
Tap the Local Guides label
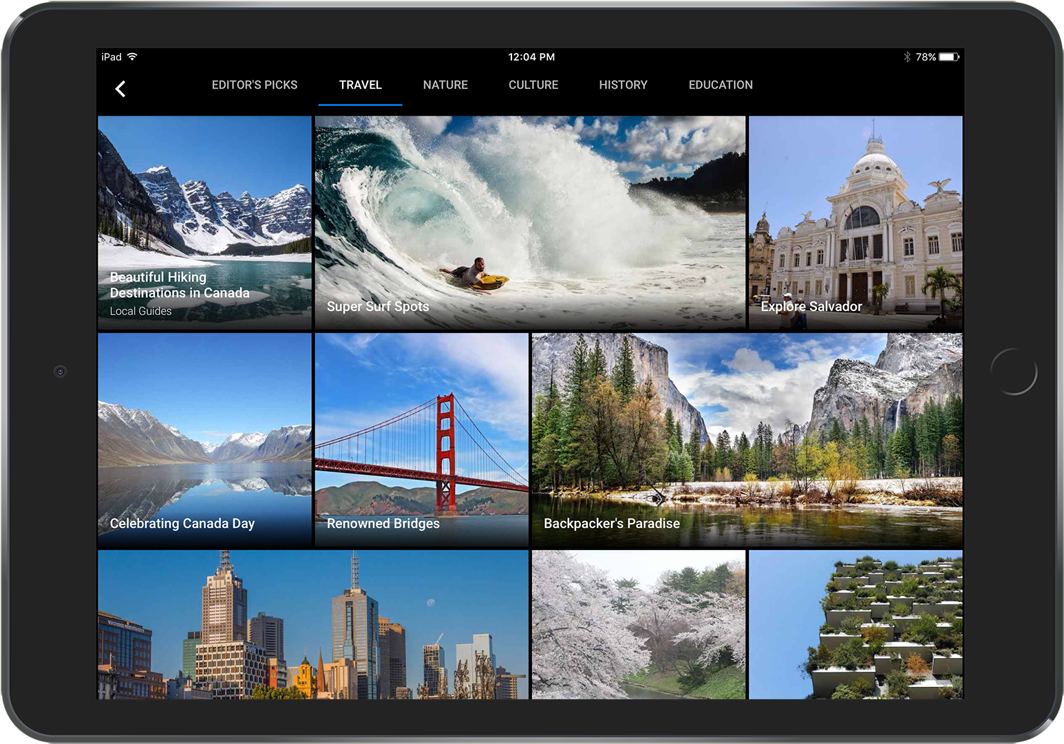pyautogui.click(x=141, y=311)
